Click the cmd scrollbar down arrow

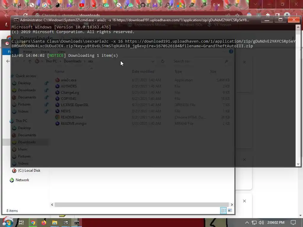298,164
